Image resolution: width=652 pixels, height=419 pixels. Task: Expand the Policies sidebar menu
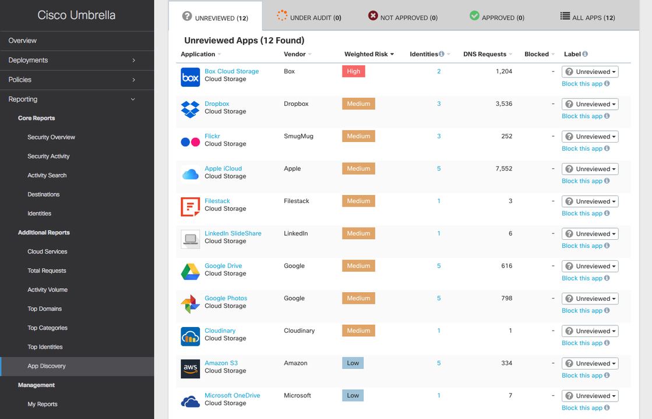(x=77, y=80)
